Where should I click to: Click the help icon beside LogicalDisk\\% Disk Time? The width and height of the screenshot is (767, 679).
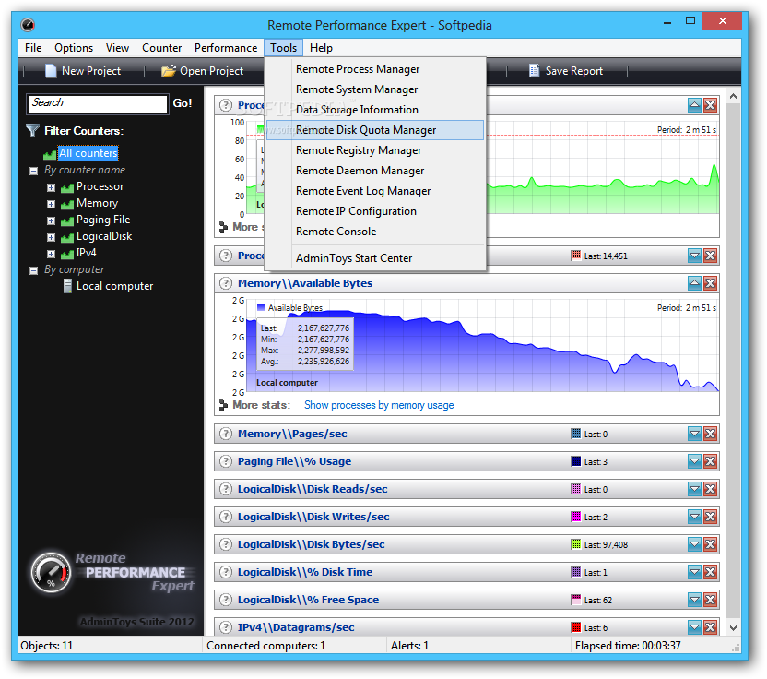click(226, 572)
